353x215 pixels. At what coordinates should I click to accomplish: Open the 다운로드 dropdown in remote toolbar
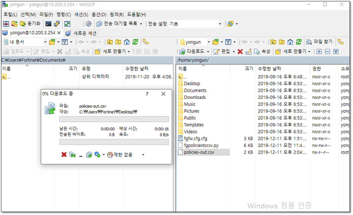coord(208,51)
